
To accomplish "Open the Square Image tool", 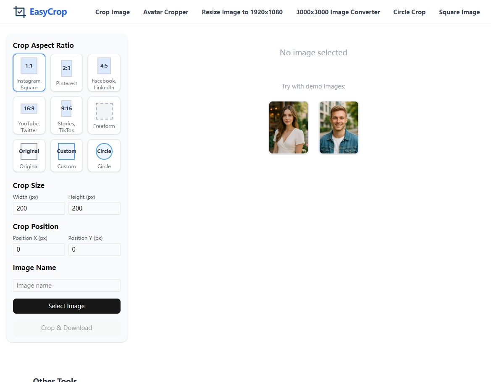I will 459,12.
